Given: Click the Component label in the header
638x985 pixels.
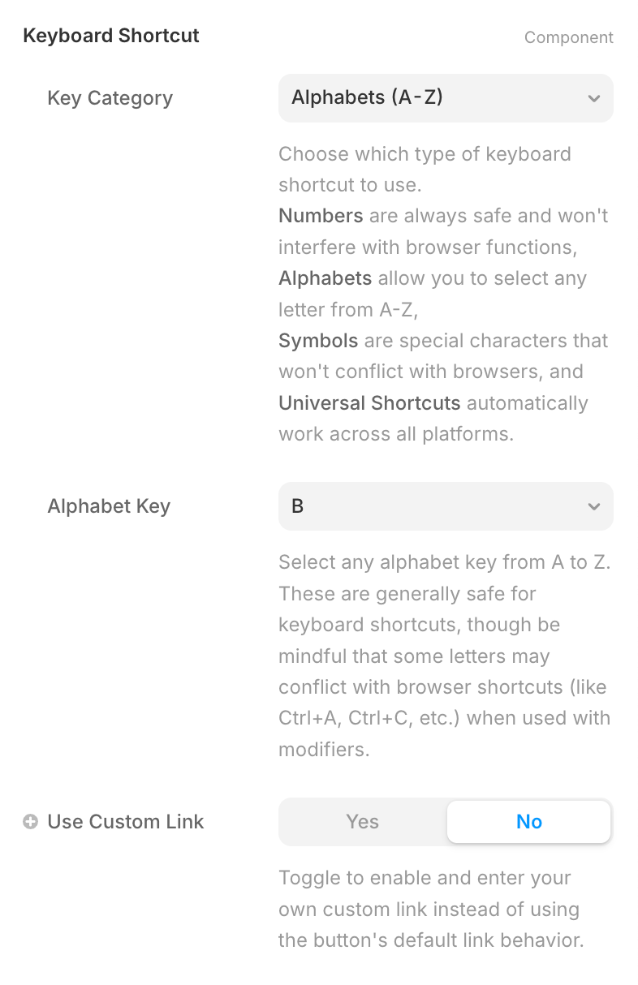Looking at the screenshot, I should pyautogui.click(x=569, y=37).
